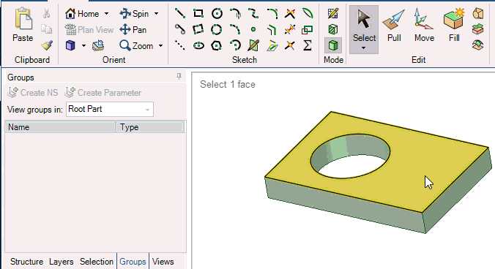
Task: Expand the Zoom options arrow
Action: pos(160,46)
